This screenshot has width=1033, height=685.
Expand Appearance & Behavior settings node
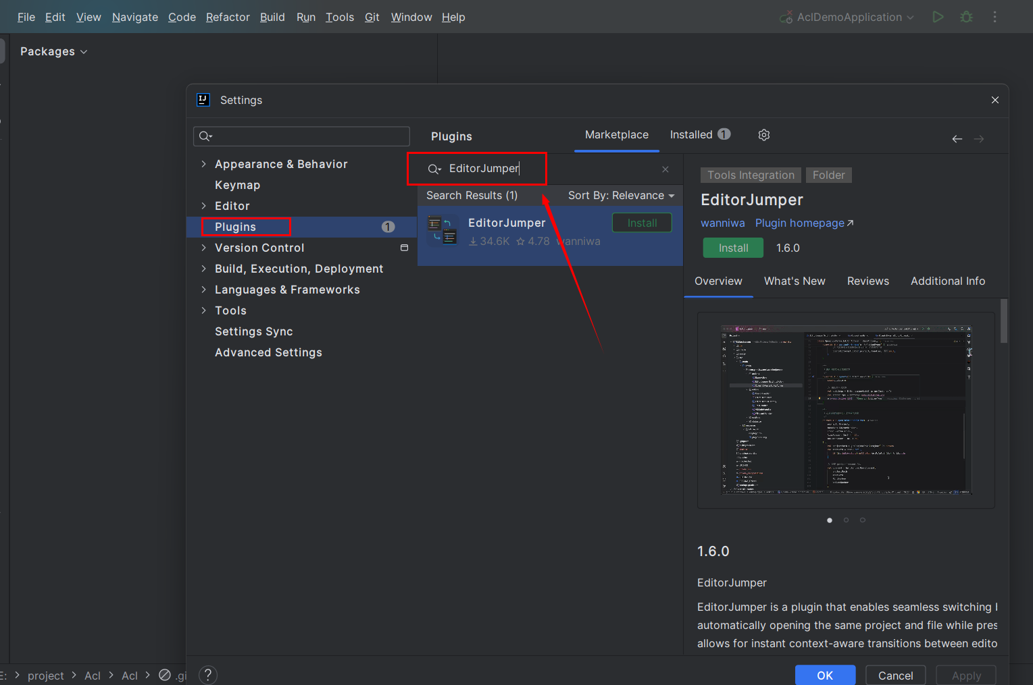203,164
